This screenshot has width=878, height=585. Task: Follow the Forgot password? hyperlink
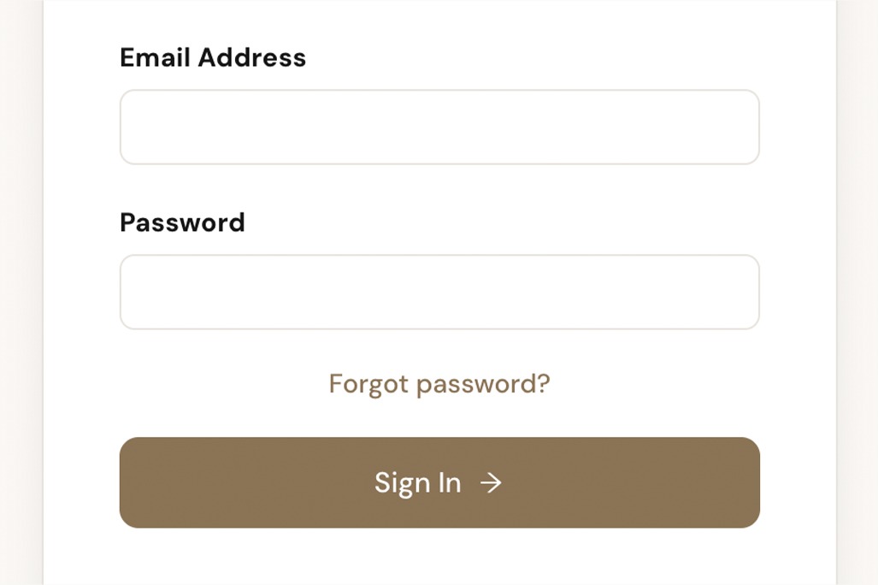(439, 384)
